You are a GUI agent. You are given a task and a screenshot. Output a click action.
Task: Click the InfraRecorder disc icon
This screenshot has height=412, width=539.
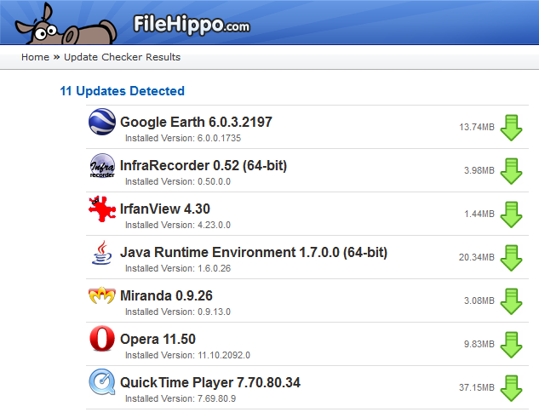102,166
